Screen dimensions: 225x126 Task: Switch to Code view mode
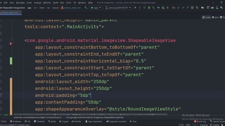(x=206, y=17)
